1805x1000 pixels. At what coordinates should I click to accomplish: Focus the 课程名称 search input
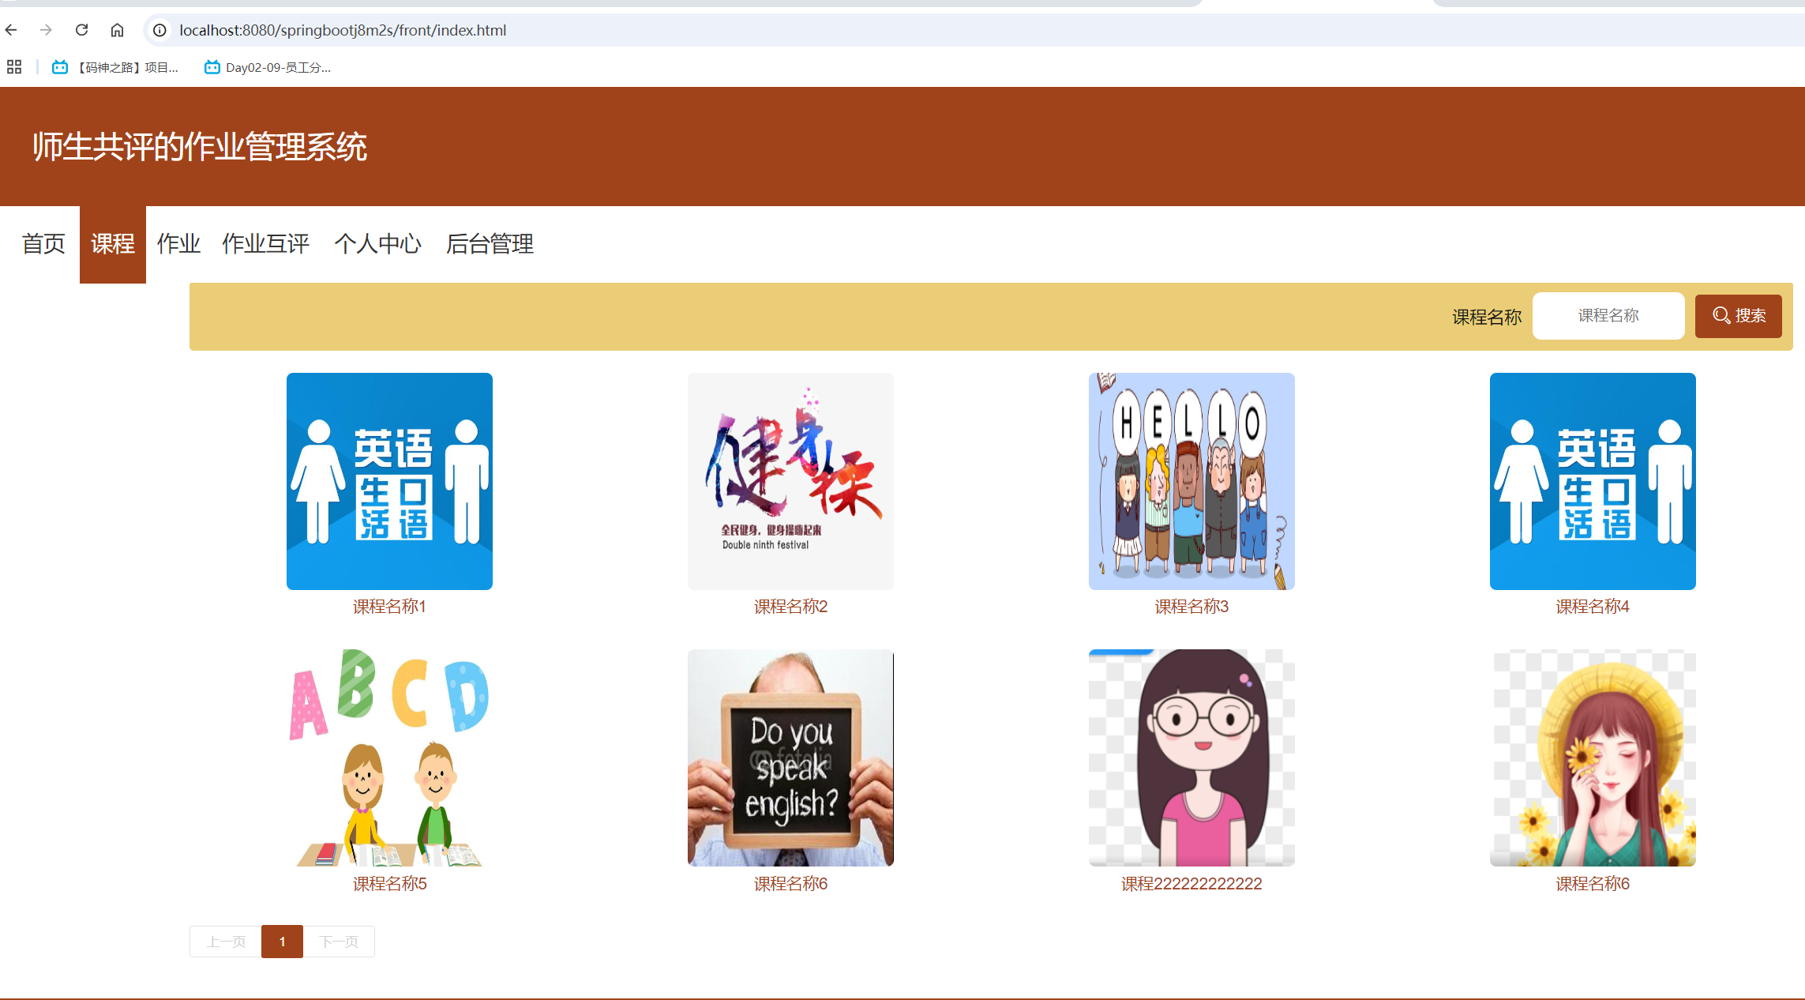[x=1608, y=316]
